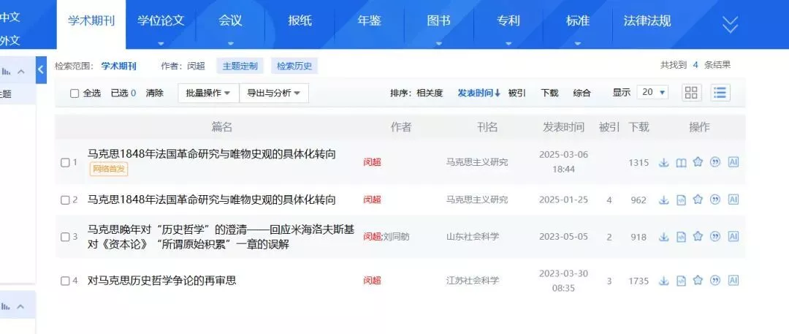The height and width of the screenshot is (334, 789).
Task: Check the 全选 select-all checkbox
Action: pos(75,94)
